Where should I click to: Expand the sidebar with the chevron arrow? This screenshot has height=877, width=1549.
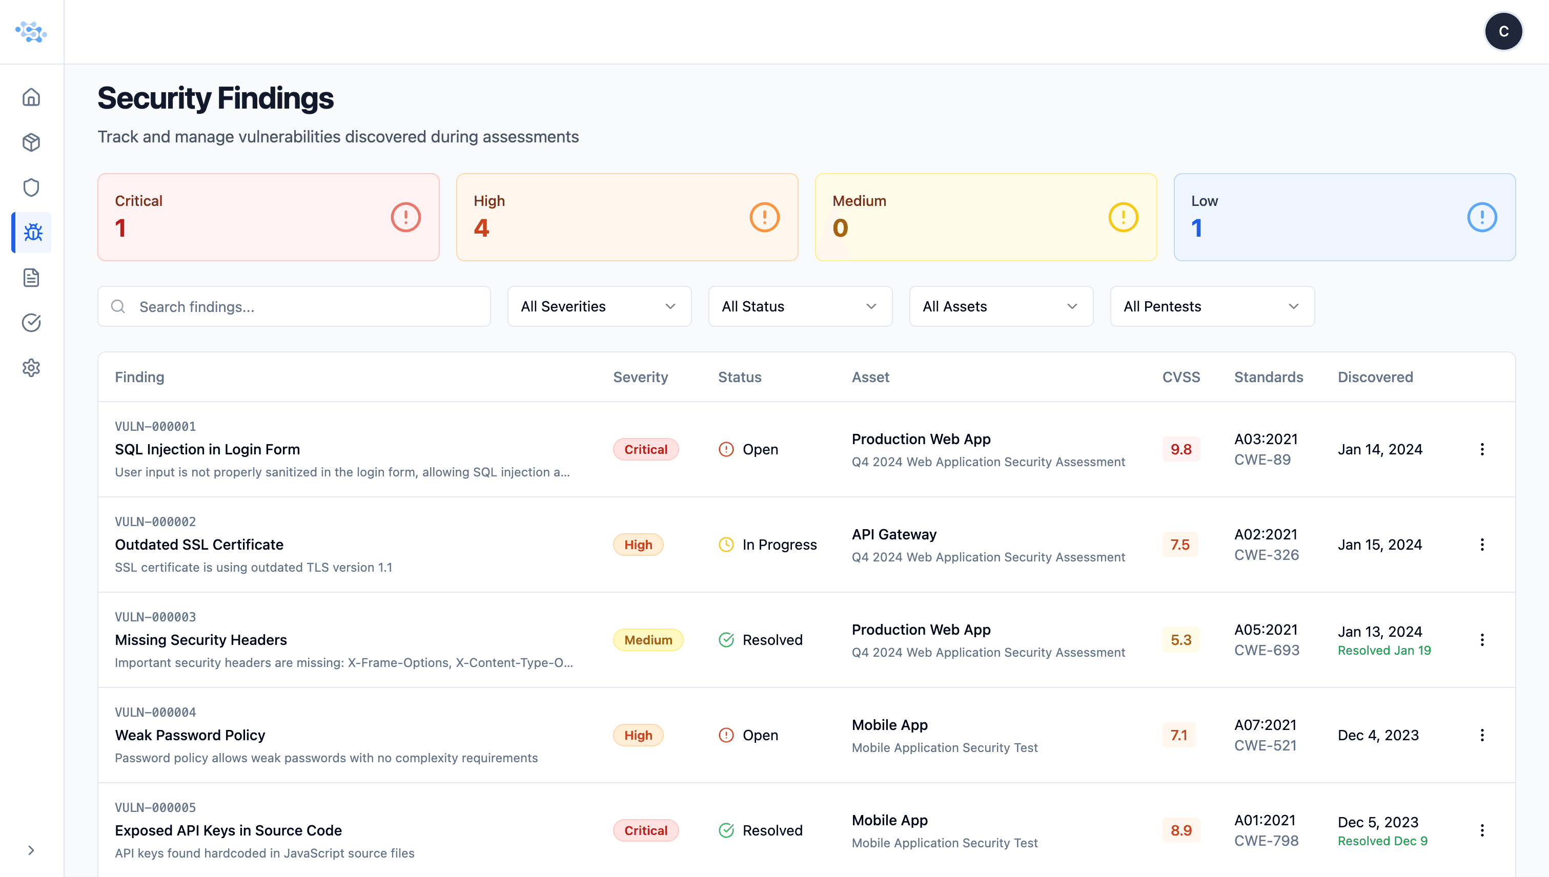pos(31,850)
